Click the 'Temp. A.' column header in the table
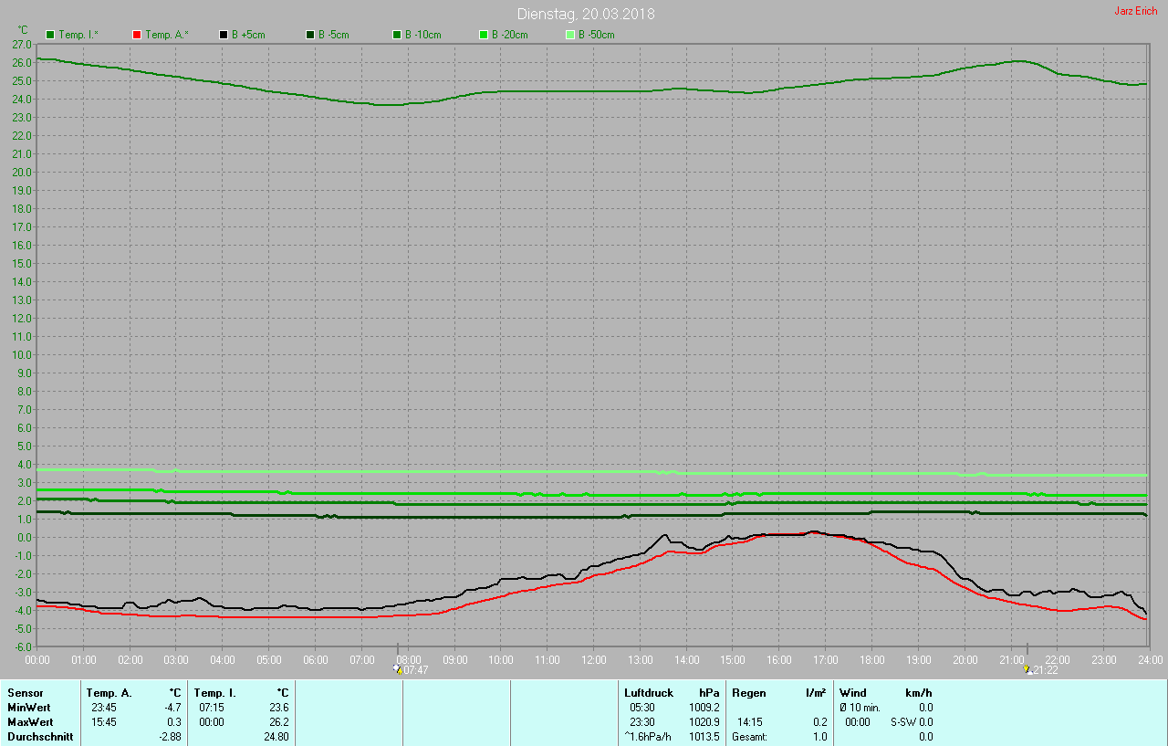Viewport: 1168px width, 746px height. point(109,693)
